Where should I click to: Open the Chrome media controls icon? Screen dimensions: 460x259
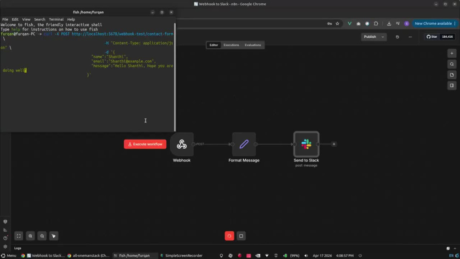[x=398, y=23]
